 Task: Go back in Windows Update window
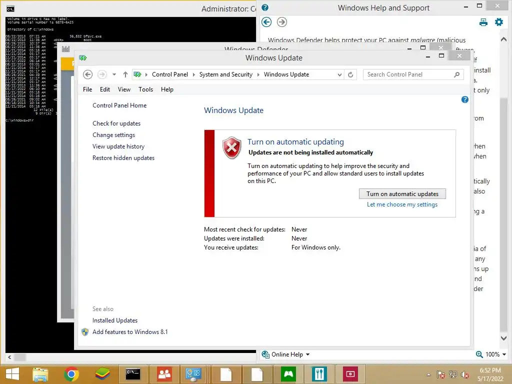pos(87,74)
